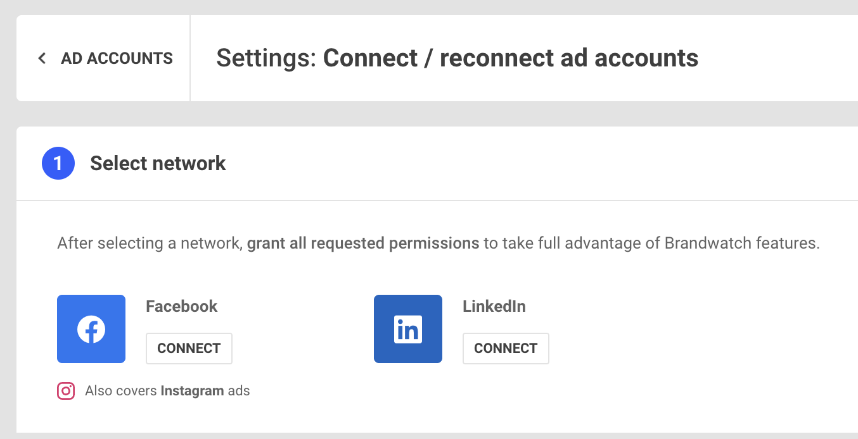Click the pink Instagram icon
Screen dimensions: 858x439
click(x=66, y=391)
